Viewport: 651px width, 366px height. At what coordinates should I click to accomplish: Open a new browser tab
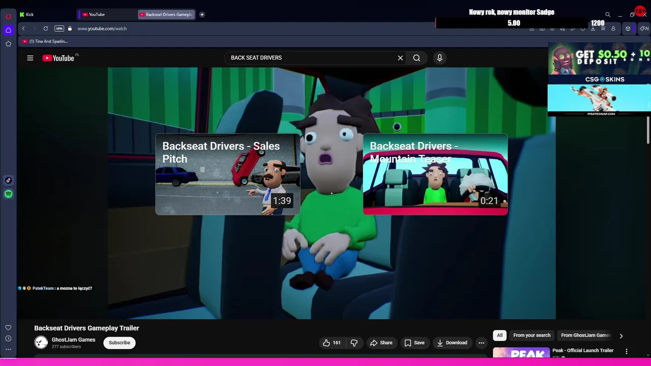[202, 14]
